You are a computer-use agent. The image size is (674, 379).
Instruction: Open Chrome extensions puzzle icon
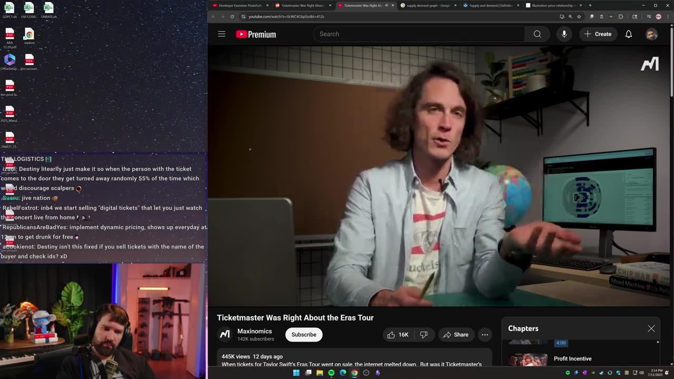[x=620, y=16]
